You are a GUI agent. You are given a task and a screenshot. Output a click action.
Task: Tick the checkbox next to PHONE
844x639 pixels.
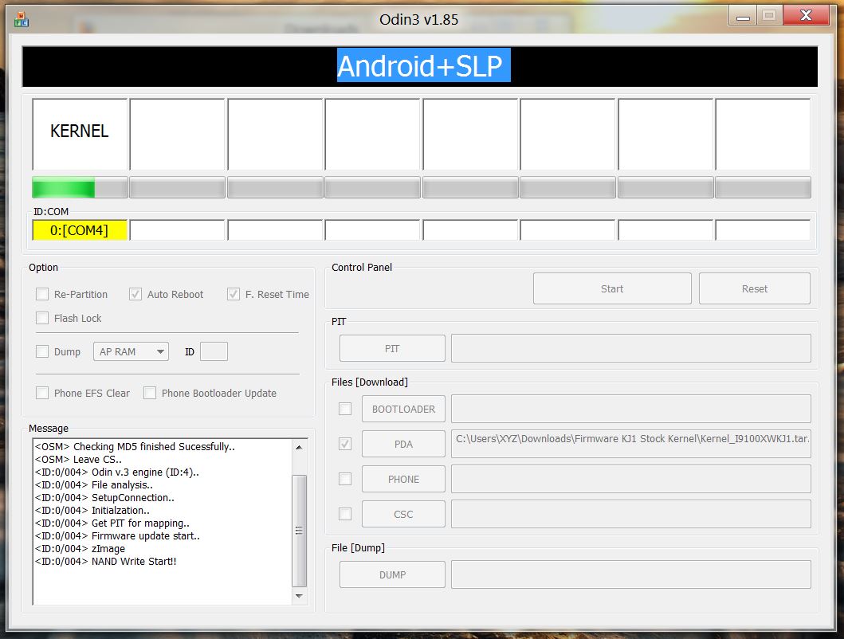(x=345, y=479)
